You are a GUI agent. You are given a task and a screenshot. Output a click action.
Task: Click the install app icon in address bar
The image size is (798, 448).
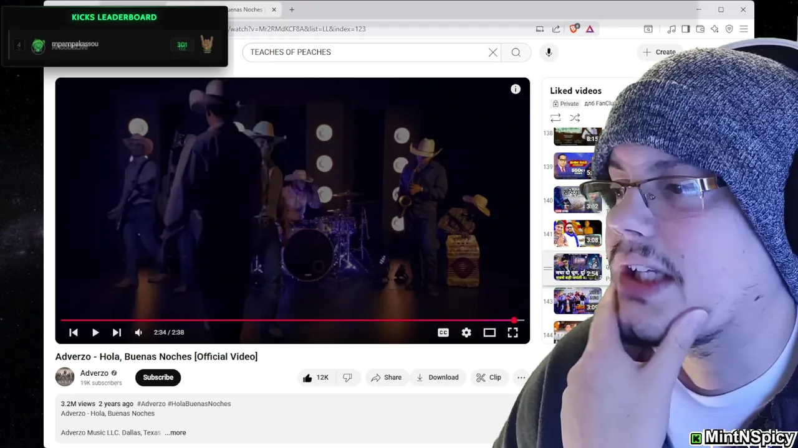coord(540,29)
